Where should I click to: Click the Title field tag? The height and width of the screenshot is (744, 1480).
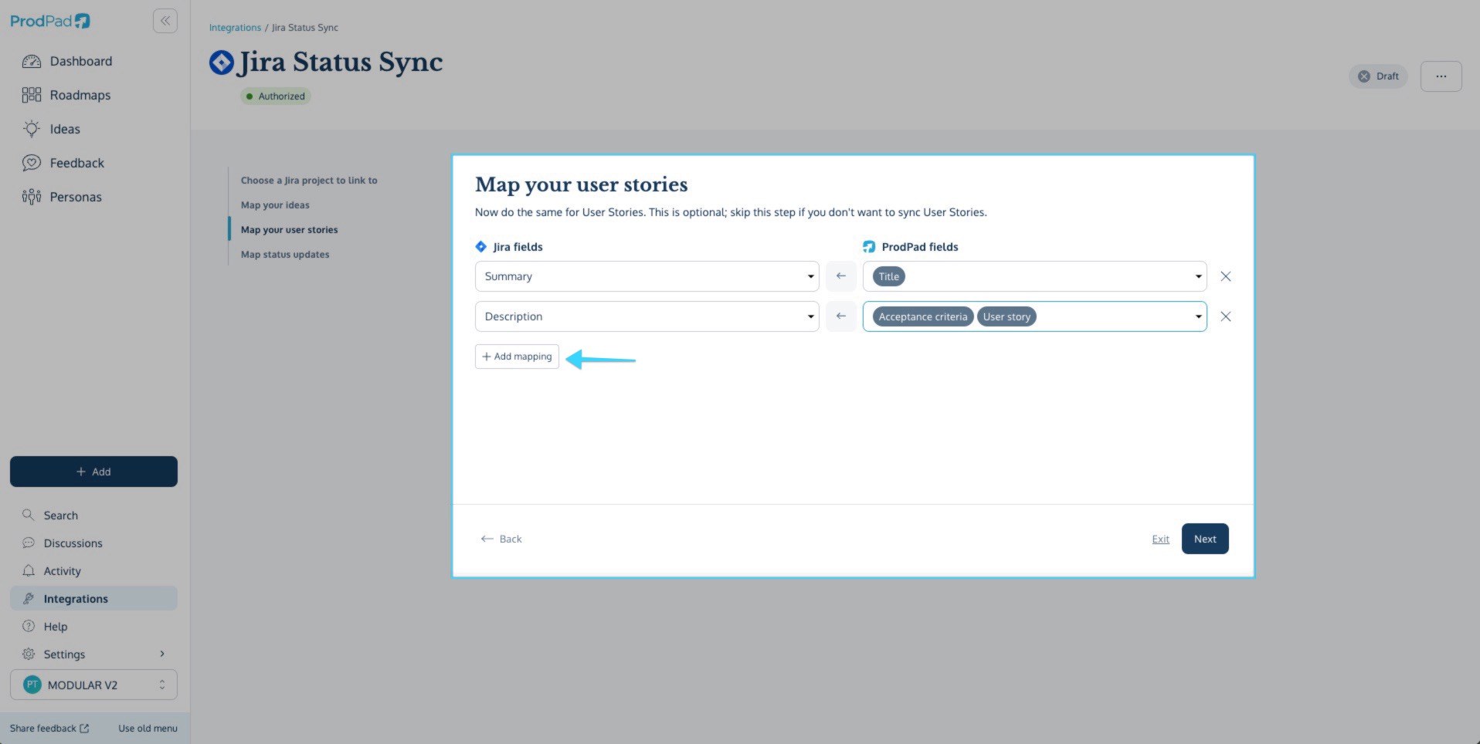coord(889,276)
